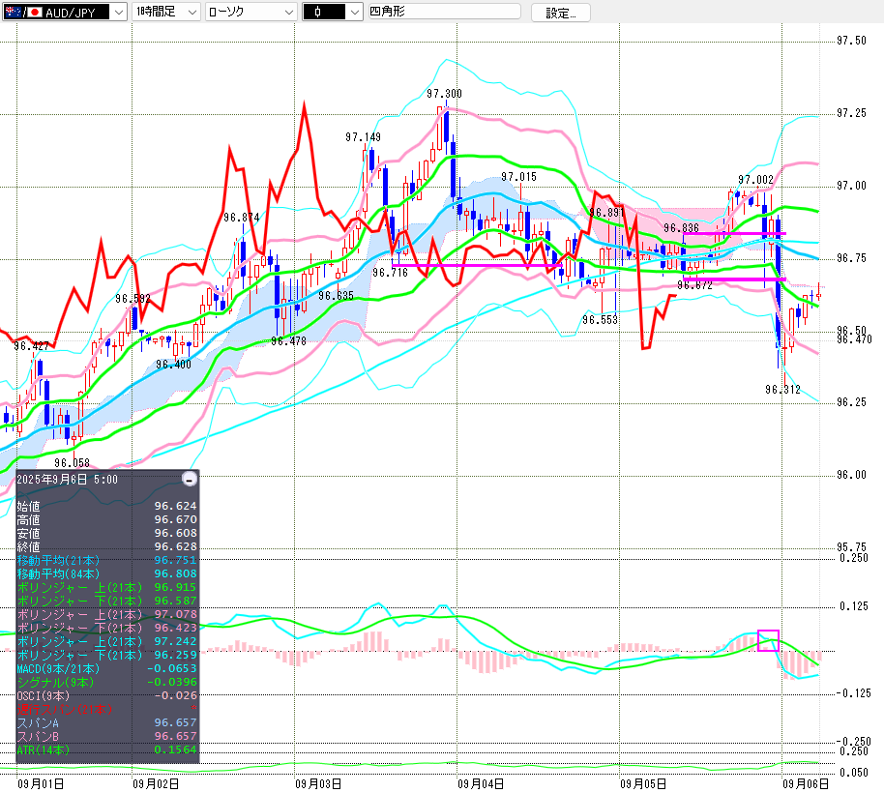Minimize the data info panel
884x793 pixels.
point(190,479)
